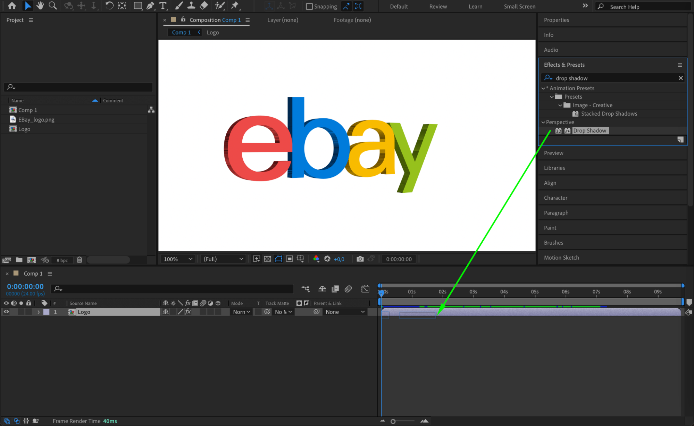
Task: Clear the drop shadow search field
Action: click(x=680, y=78)
